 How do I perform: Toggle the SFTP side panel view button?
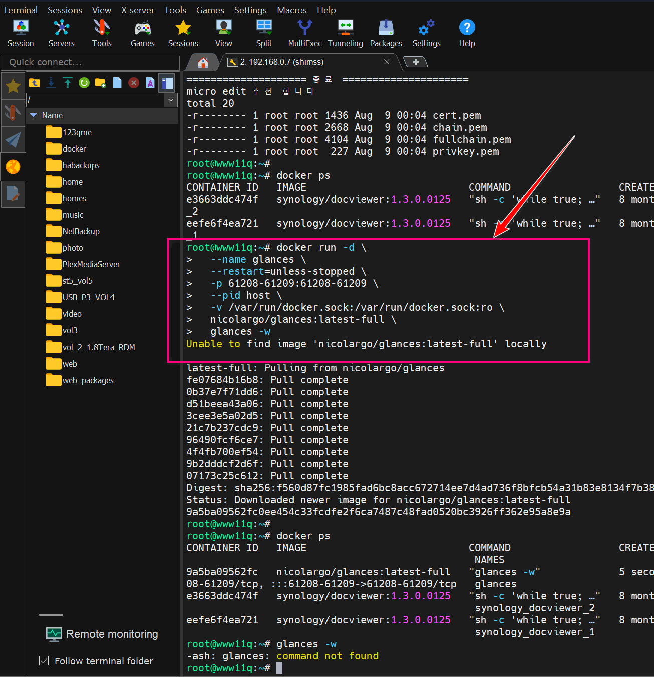point(167,83)
